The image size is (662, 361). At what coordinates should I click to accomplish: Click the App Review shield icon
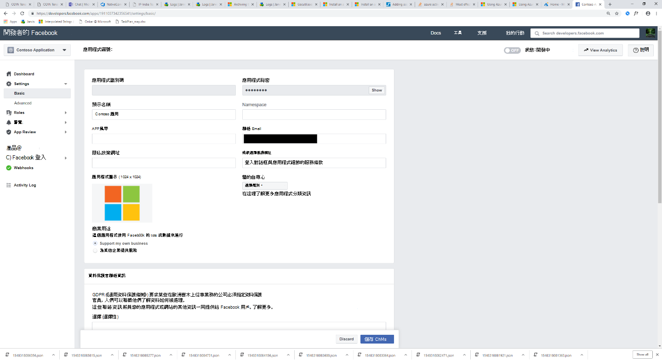[9, 132]
